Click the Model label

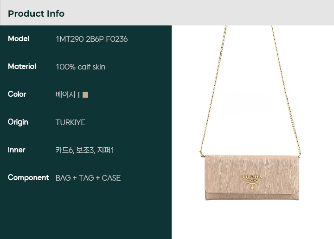[x=19, y=39]
